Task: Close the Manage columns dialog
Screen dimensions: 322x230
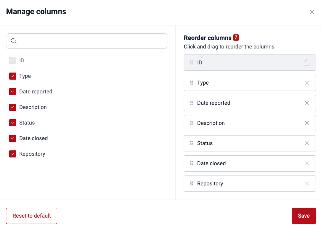Action: coord(312,12)
